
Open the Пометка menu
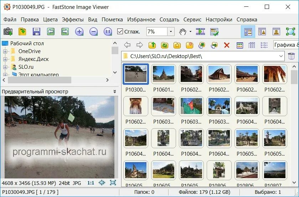click(x=112, y=20)
